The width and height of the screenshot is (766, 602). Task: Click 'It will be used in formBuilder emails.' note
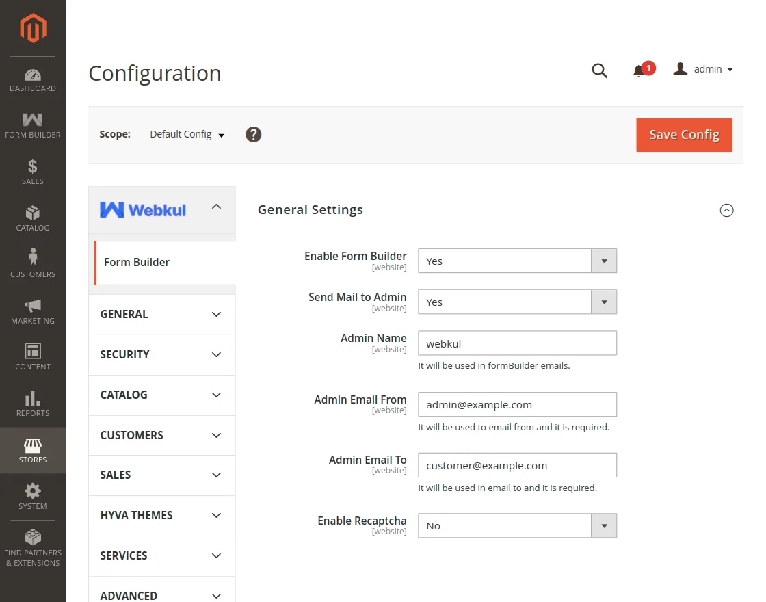[494, 365]
